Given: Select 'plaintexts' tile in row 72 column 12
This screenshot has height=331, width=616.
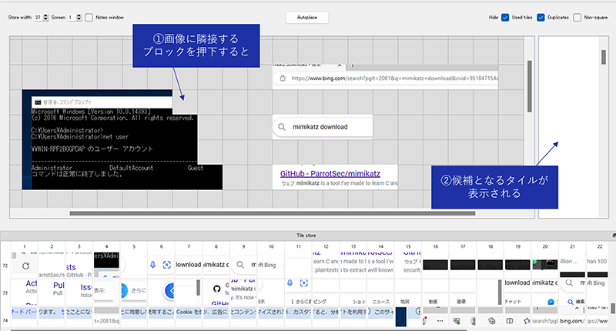Looking at the screenshot, I should coord(326,265).
